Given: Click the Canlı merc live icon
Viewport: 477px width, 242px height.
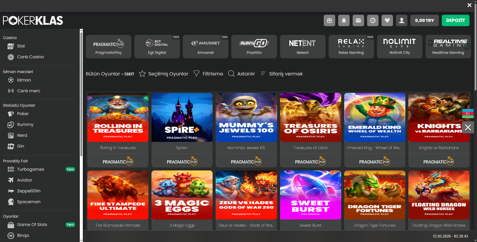Looking at the screenshot, I should pyautogui.click(x=11, y=91).
